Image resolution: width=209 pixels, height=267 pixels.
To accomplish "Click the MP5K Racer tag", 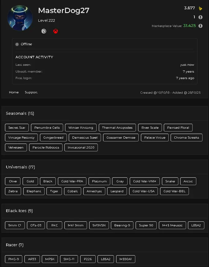I will coord(50,259).
